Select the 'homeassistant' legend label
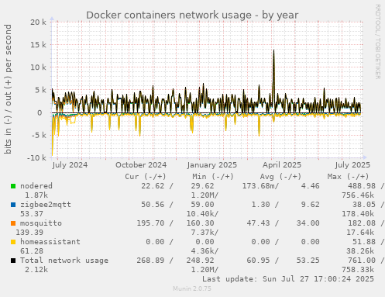The image size is (385, 297). coord(50,242)
